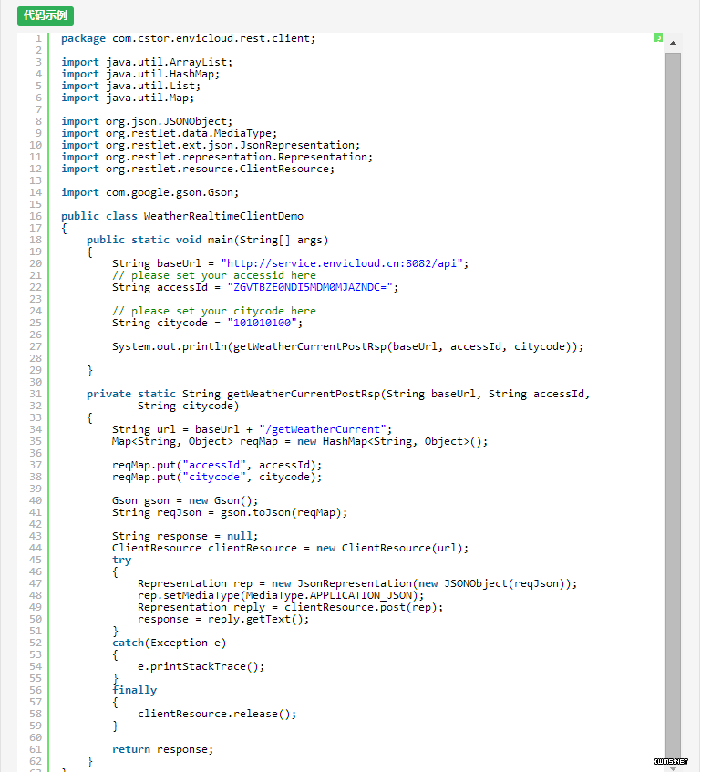The width and height of the screenshot is (701, 772).
Task: Click the accessId string ZGVTBZE0NDI5MDM0MJAZNDC=
Action: coord(310,286)
